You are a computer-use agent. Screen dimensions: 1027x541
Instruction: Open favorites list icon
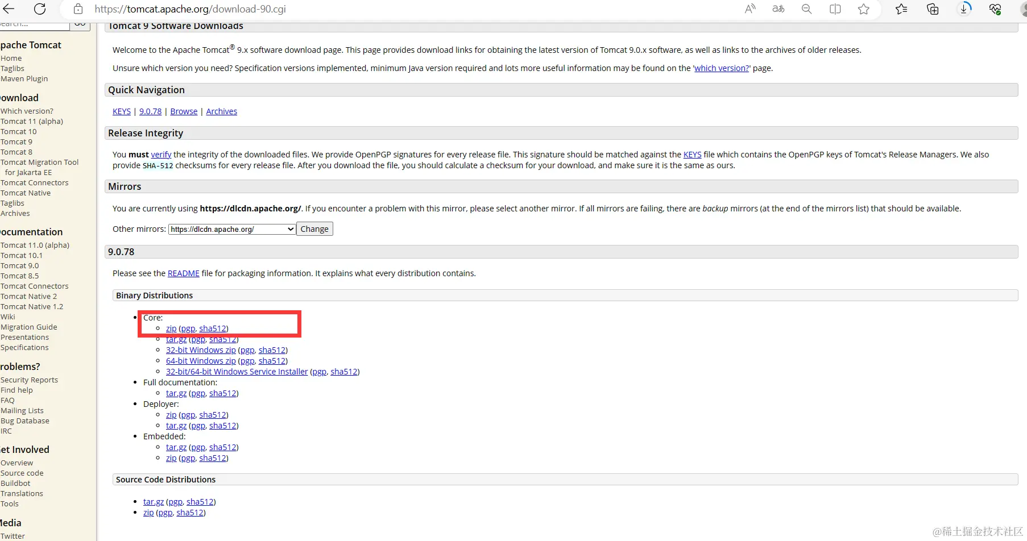pyautogui.click(x=901, y=9)
